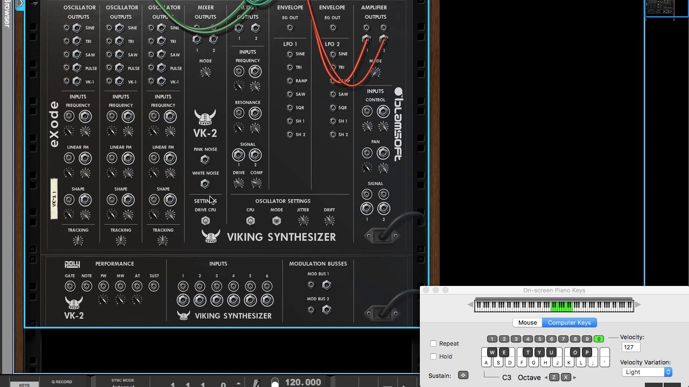Click the tempo value 120.000
This screenshot has width=689, height=387.
[303, 382]
